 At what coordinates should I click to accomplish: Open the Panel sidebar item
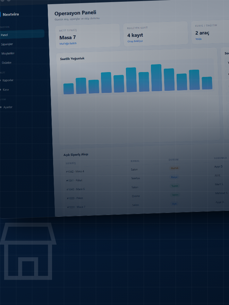click(x=22, y=34)
